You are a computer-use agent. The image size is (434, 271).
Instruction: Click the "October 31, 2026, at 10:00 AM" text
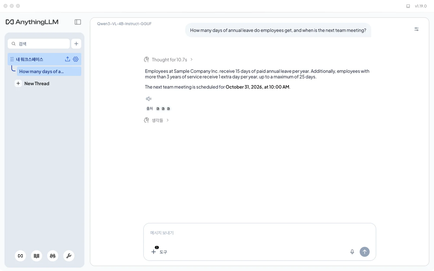257,87
